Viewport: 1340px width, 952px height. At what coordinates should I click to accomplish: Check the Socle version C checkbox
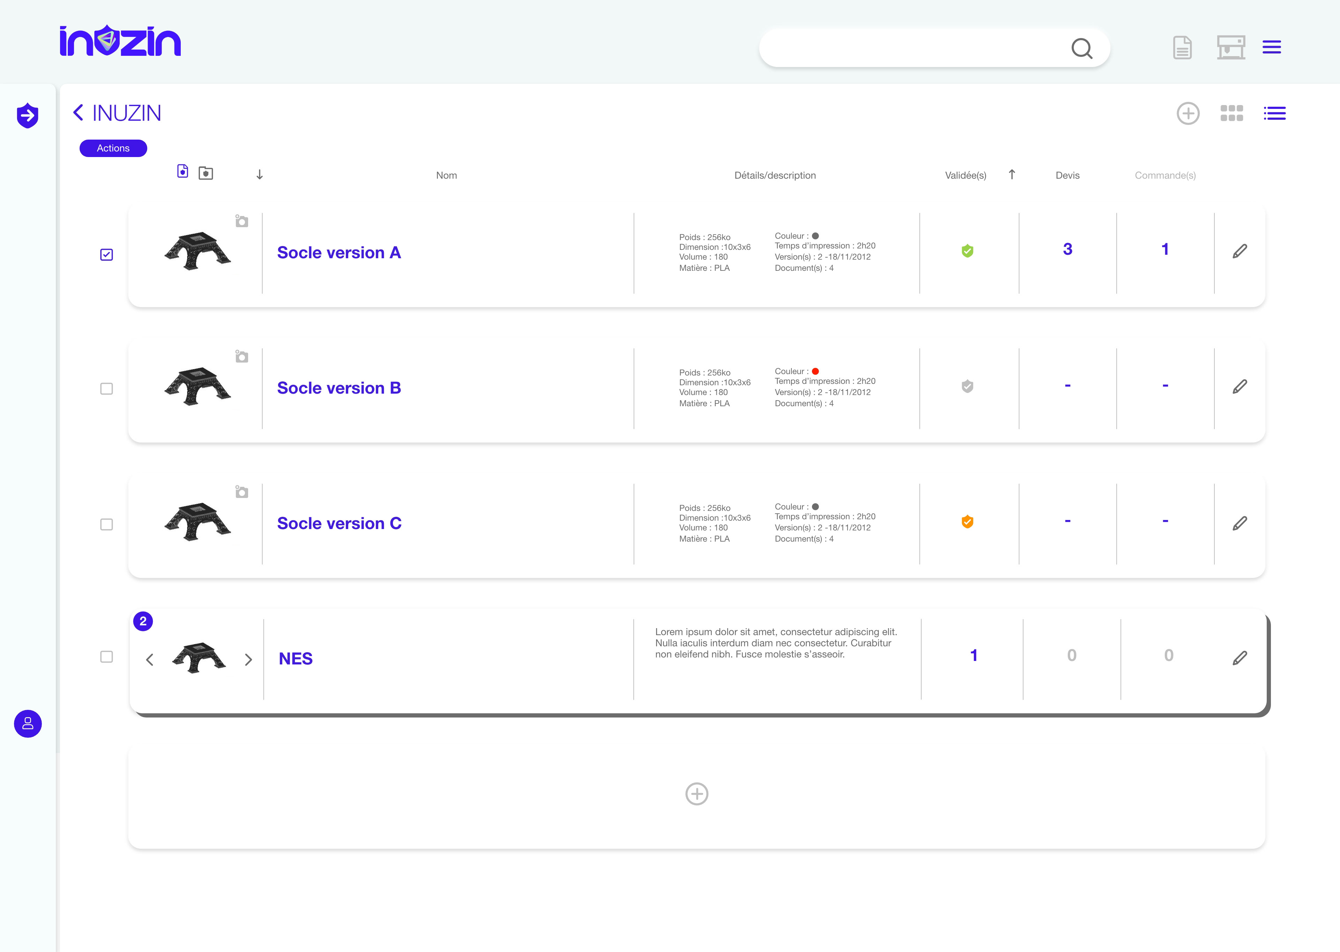pyautogui.click(x=107, y=524)
